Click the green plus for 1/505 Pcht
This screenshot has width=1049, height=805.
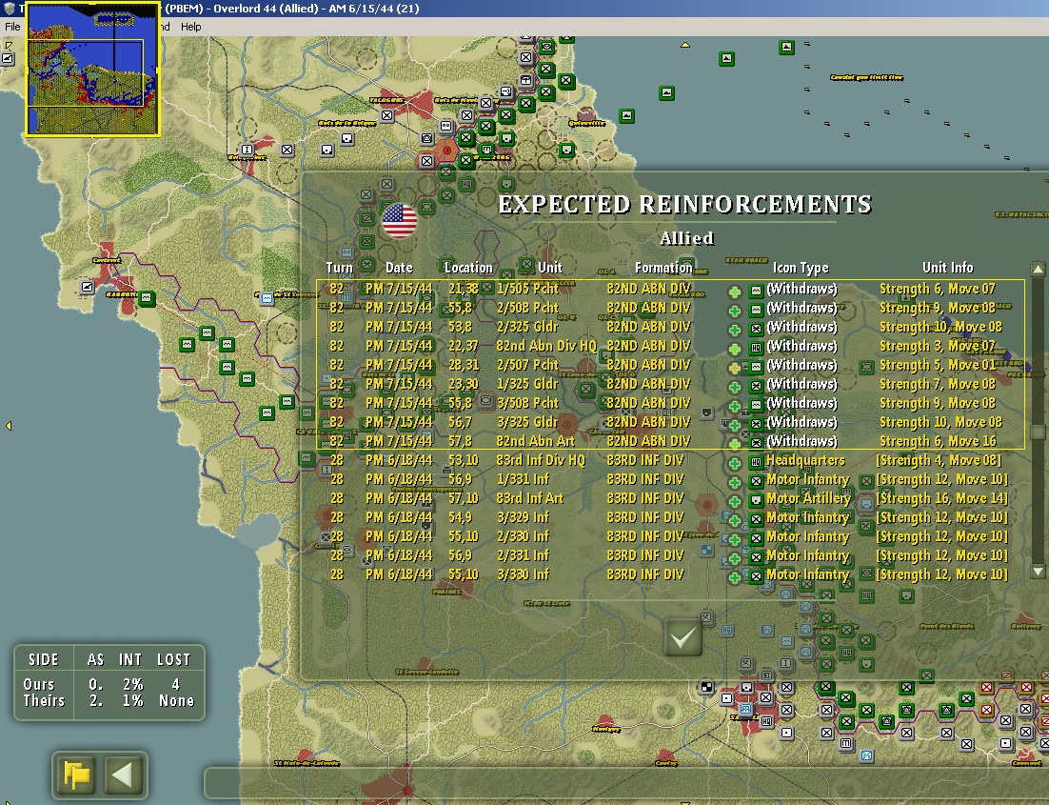click(735, 292)
